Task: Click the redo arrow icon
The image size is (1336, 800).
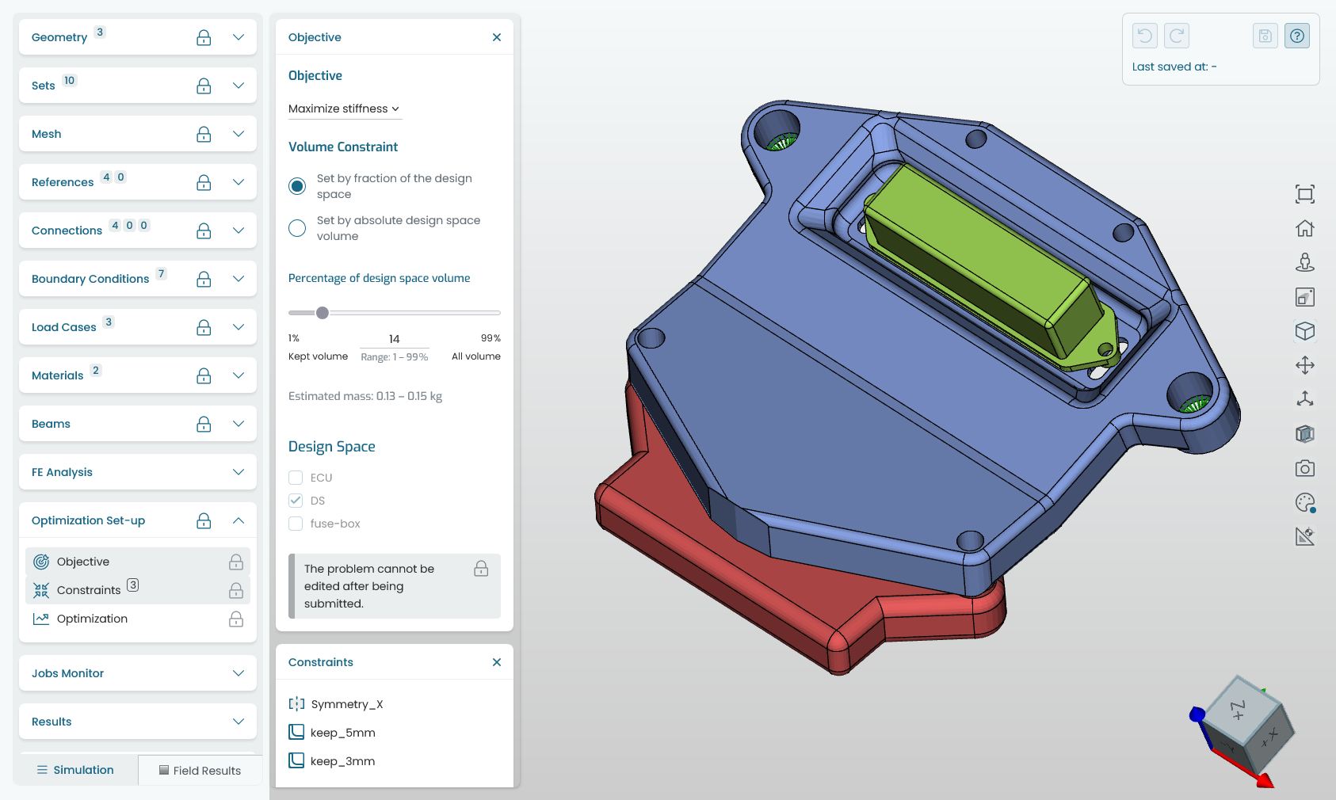Action: pos(1177,36)
